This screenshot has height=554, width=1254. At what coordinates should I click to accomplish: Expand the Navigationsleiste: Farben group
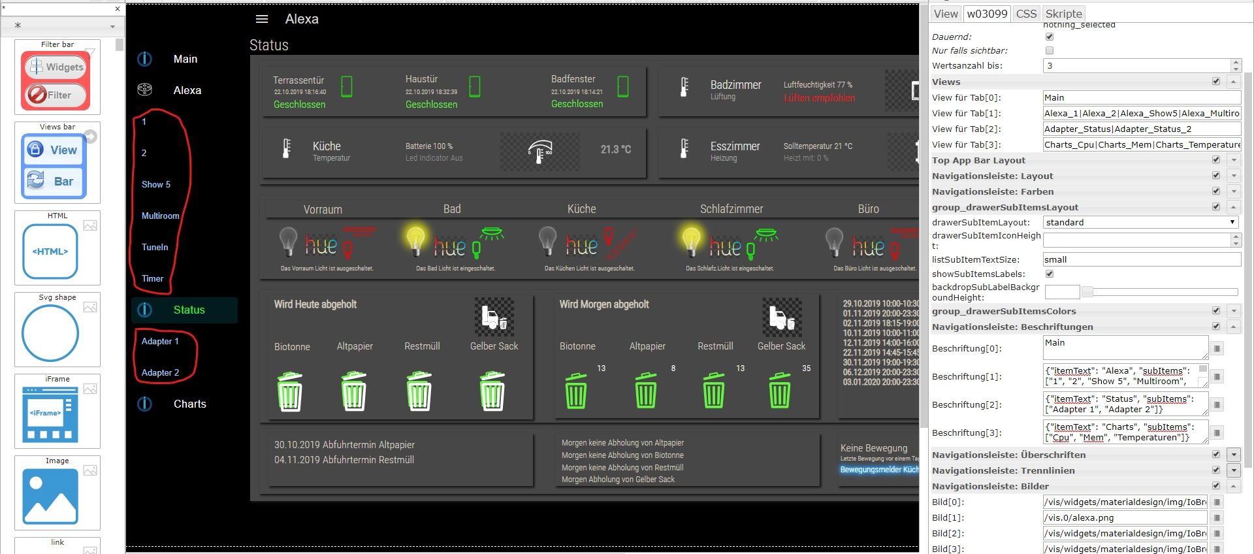(x=1233, y=191)
